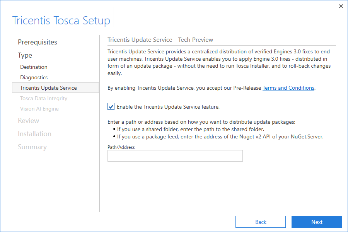Select the Type step in sidebar
The height and width of the screenshot is (232, 348).
(25, 55)
